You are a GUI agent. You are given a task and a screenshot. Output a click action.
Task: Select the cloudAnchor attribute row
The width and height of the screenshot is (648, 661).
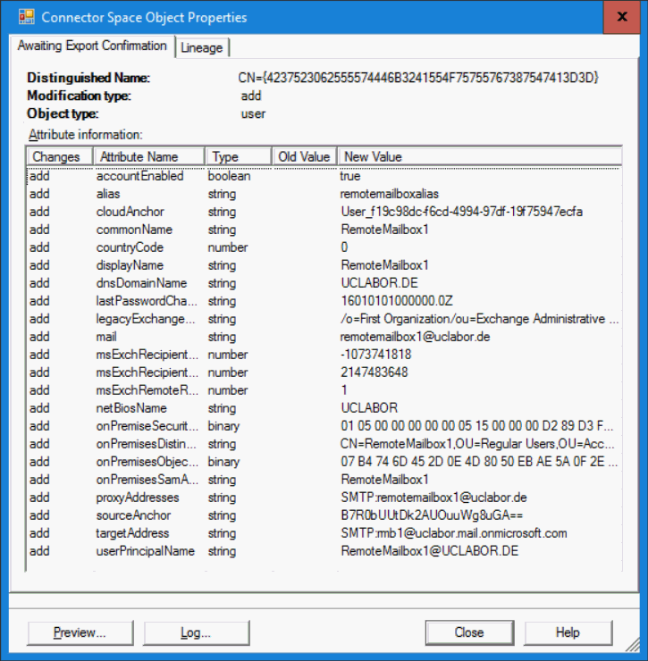point(324,212)
